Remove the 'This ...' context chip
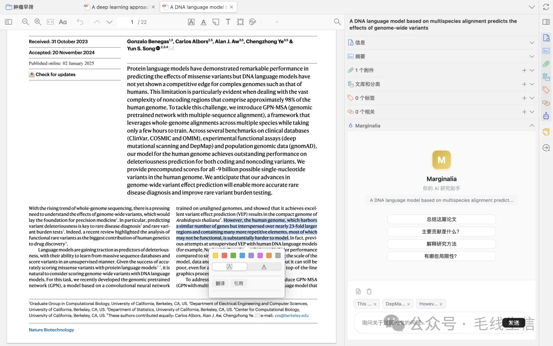Viewport: 553px width, 346px height. pyautogui.click(x=375, y=304)
